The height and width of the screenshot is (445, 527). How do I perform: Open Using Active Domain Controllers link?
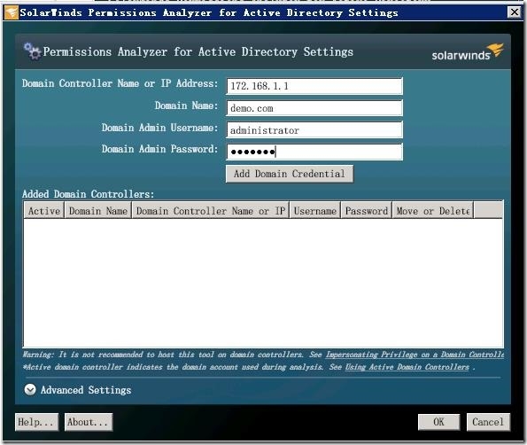click(x=407, y=367)
